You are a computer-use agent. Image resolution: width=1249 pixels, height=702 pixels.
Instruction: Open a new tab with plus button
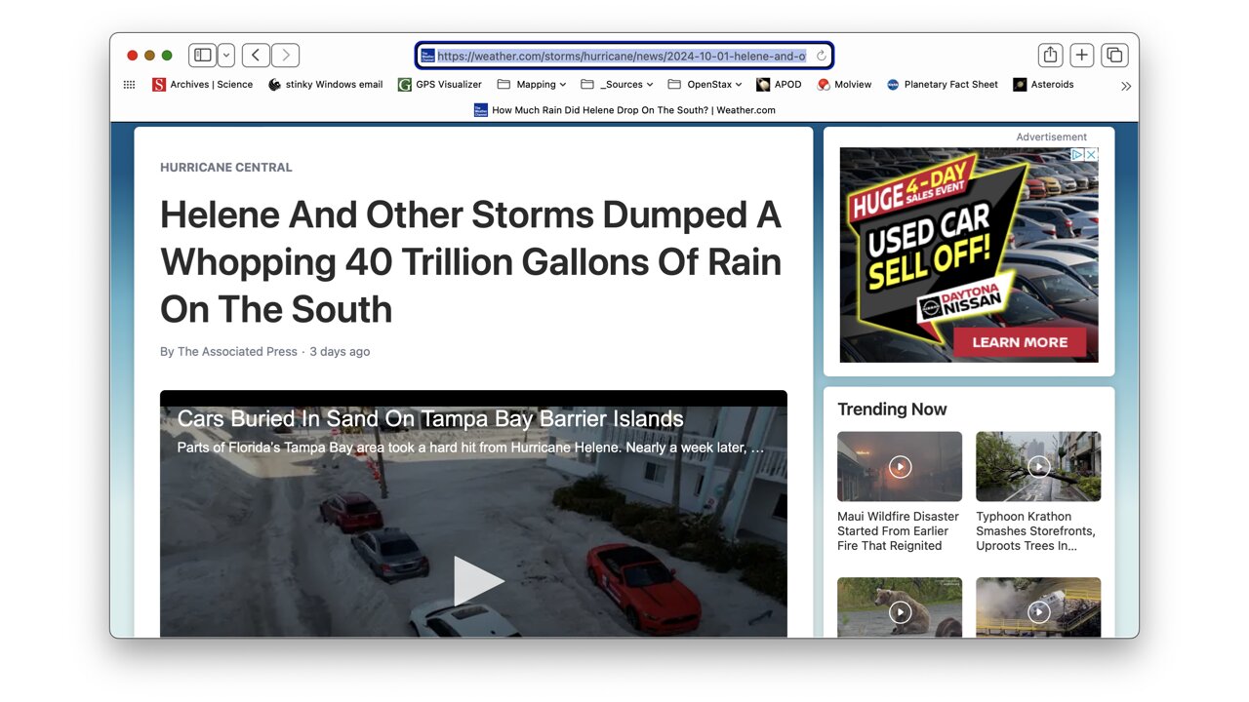1082,56
